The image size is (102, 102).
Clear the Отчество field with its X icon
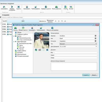(95, 41)
